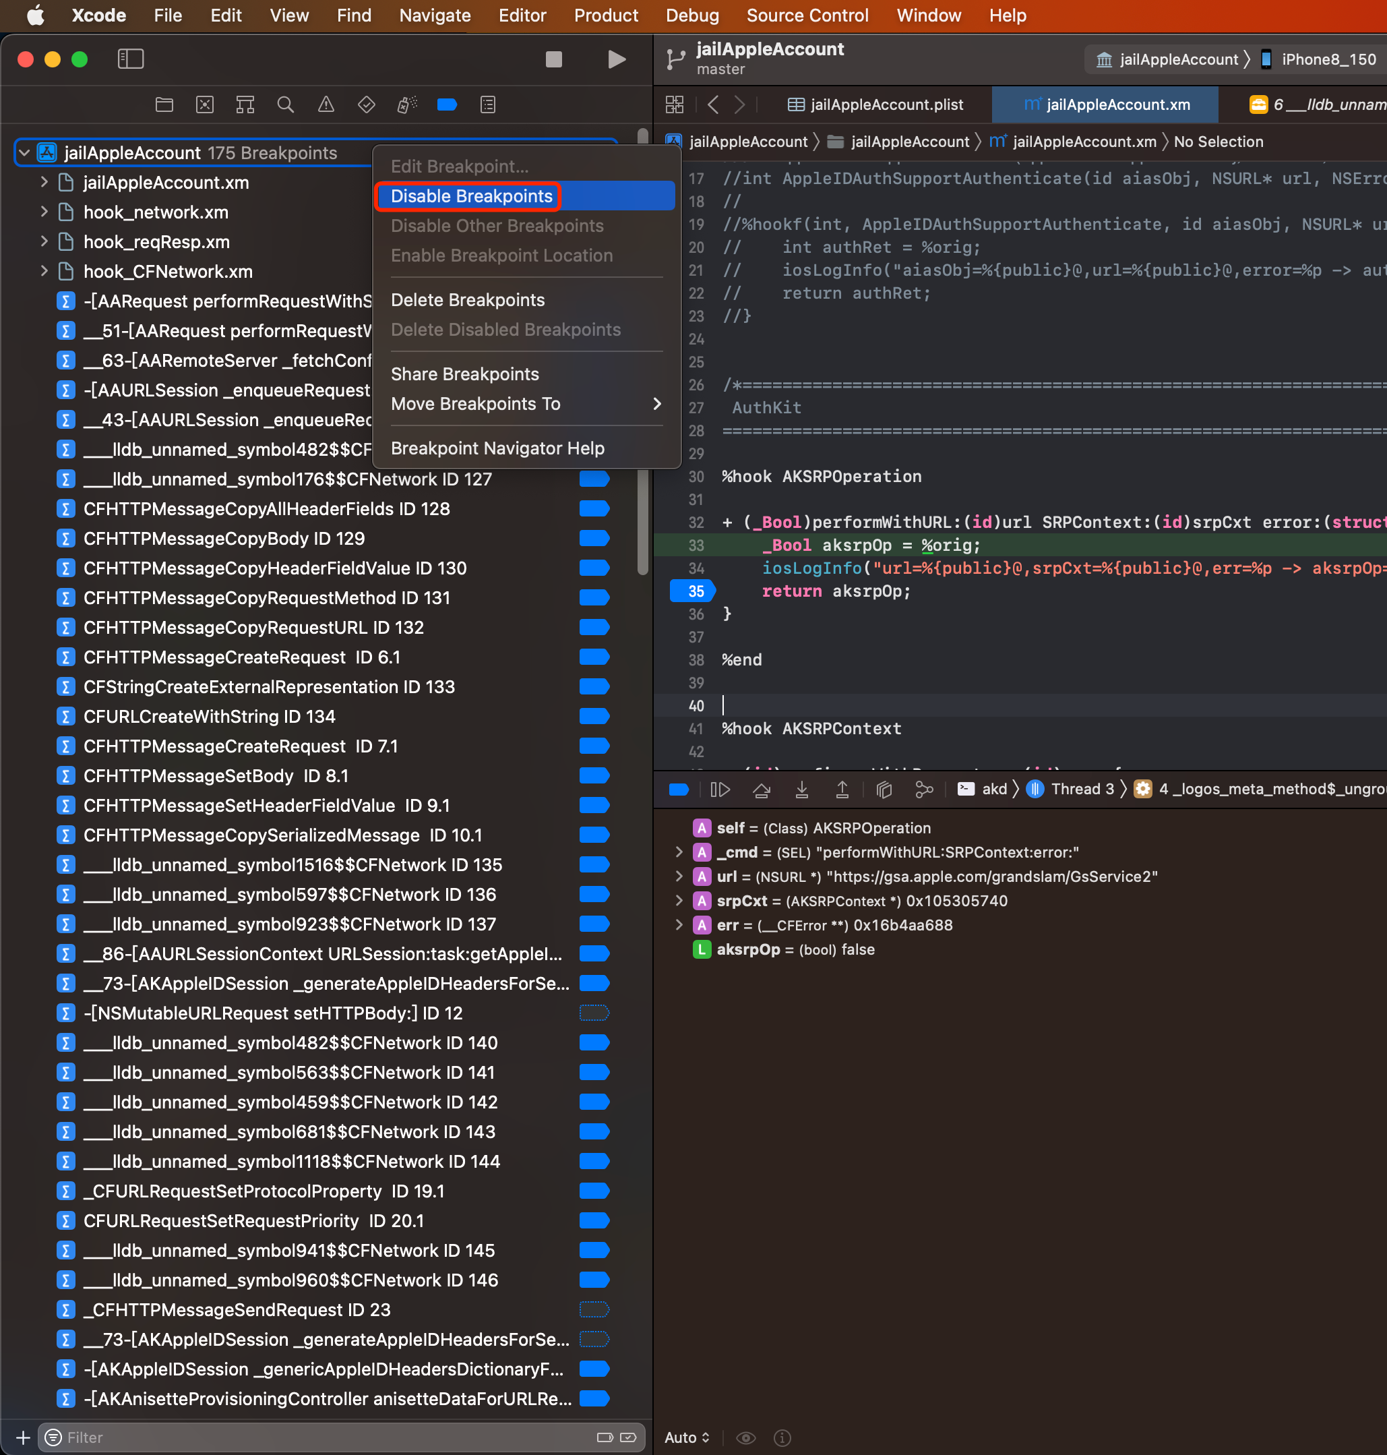Add a breakpoint with plus button
1387x1455 pixels.
pos(22,1437)
